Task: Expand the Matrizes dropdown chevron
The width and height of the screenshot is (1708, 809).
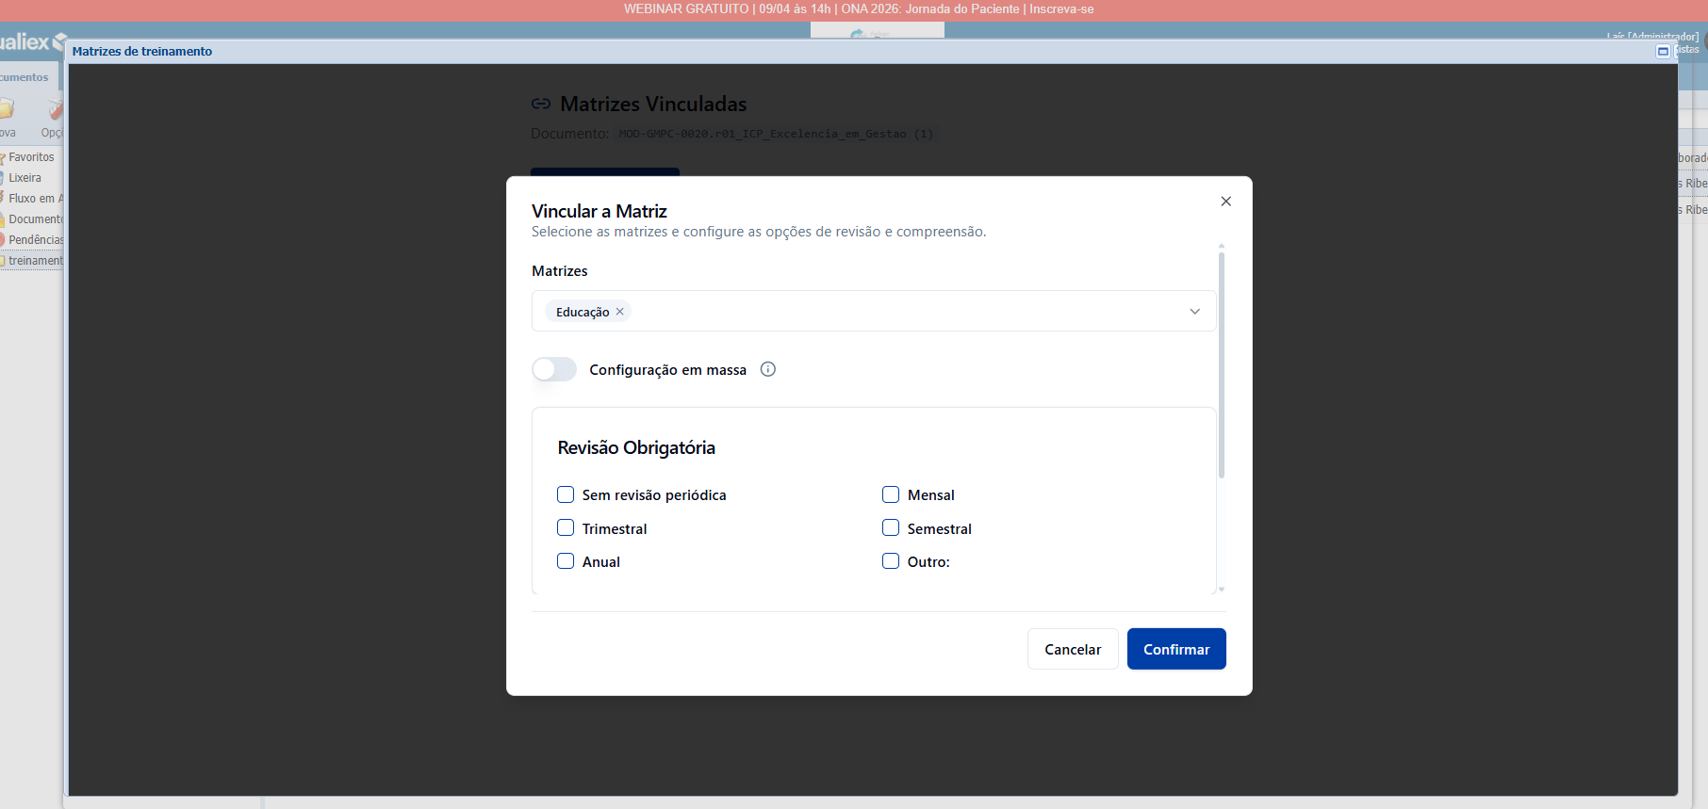Action: 1194,312
